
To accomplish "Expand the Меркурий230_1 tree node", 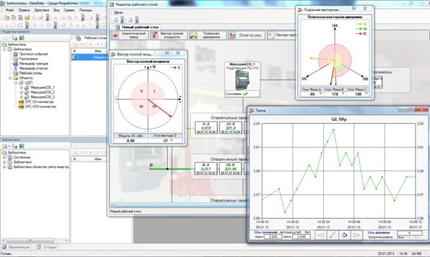I will (22, 88).
